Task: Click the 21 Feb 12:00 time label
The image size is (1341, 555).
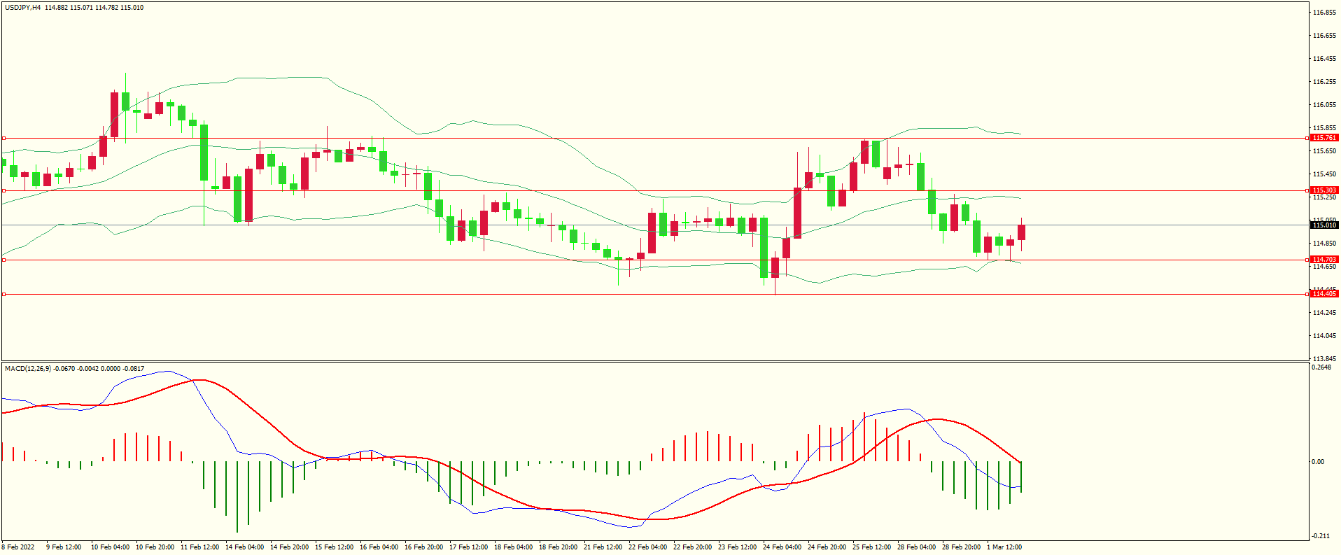Action: pos(603,547)
